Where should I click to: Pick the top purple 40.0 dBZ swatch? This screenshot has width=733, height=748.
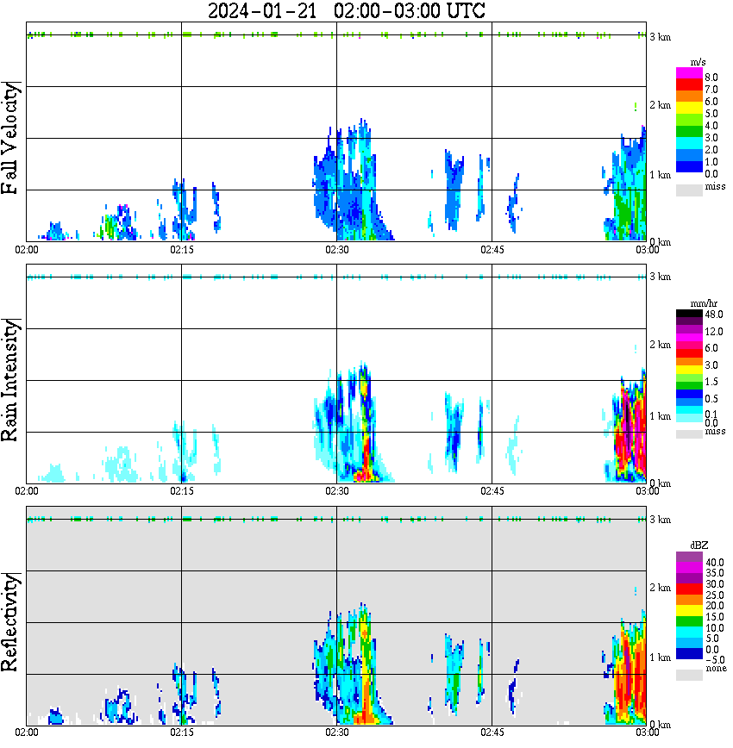point(689,557)
